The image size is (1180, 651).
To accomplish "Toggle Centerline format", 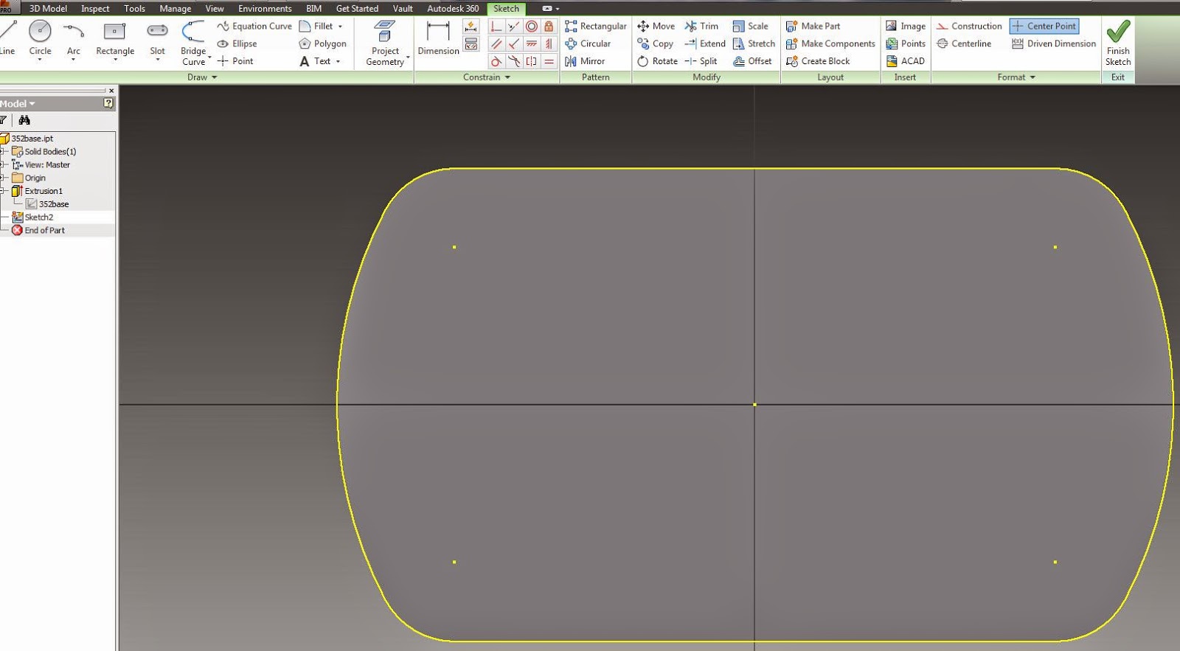I will pyautogui.click(x=964, y=43).
